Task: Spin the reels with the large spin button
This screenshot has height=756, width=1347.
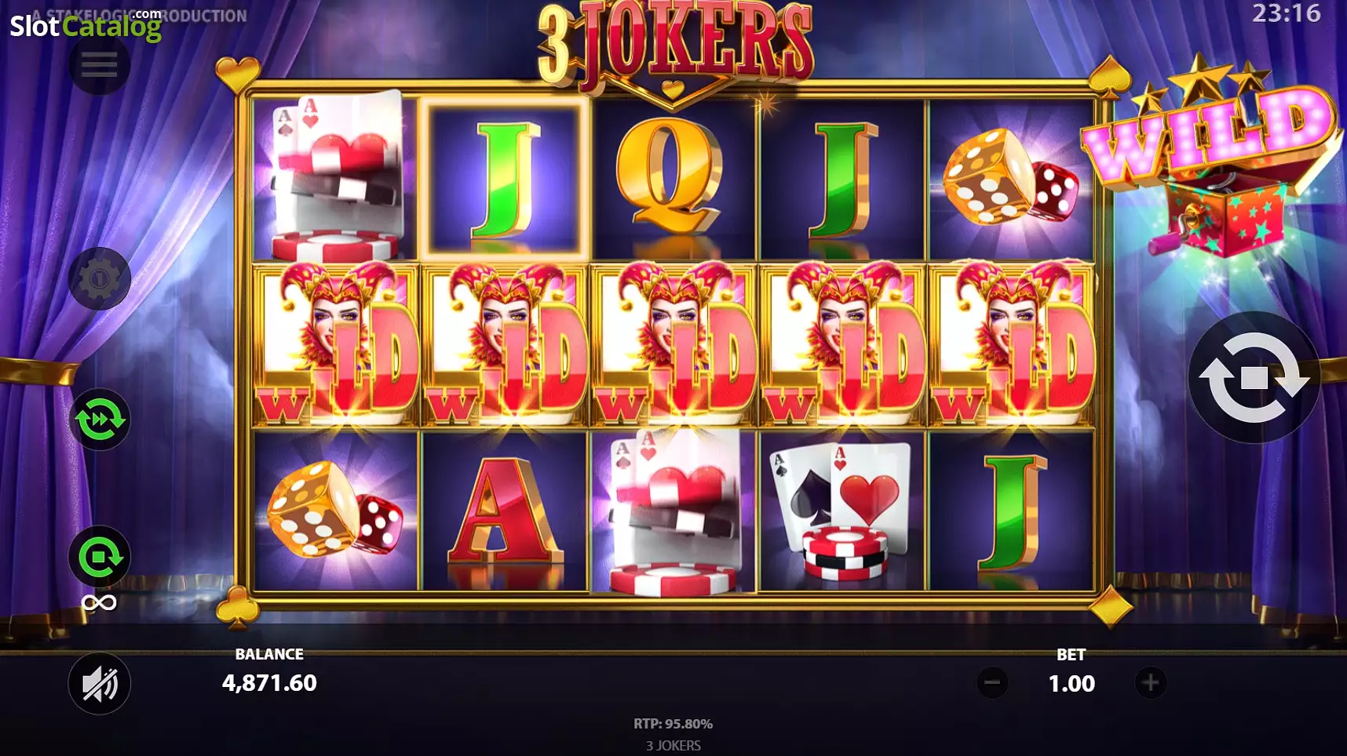Action: pos(1254,378)
